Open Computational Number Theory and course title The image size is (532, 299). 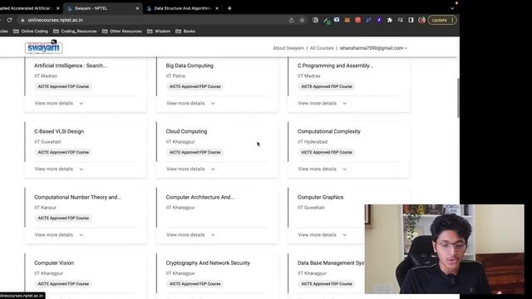[77, 198]
